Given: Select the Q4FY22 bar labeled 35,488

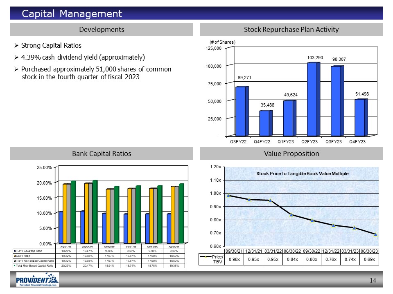Looking at the screenshot, I should tap(265, 123).
